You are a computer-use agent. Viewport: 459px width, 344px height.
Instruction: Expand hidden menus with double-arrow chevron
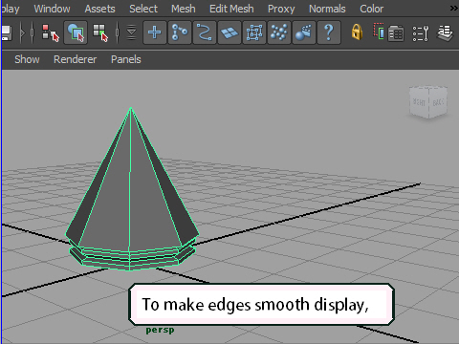454,9
